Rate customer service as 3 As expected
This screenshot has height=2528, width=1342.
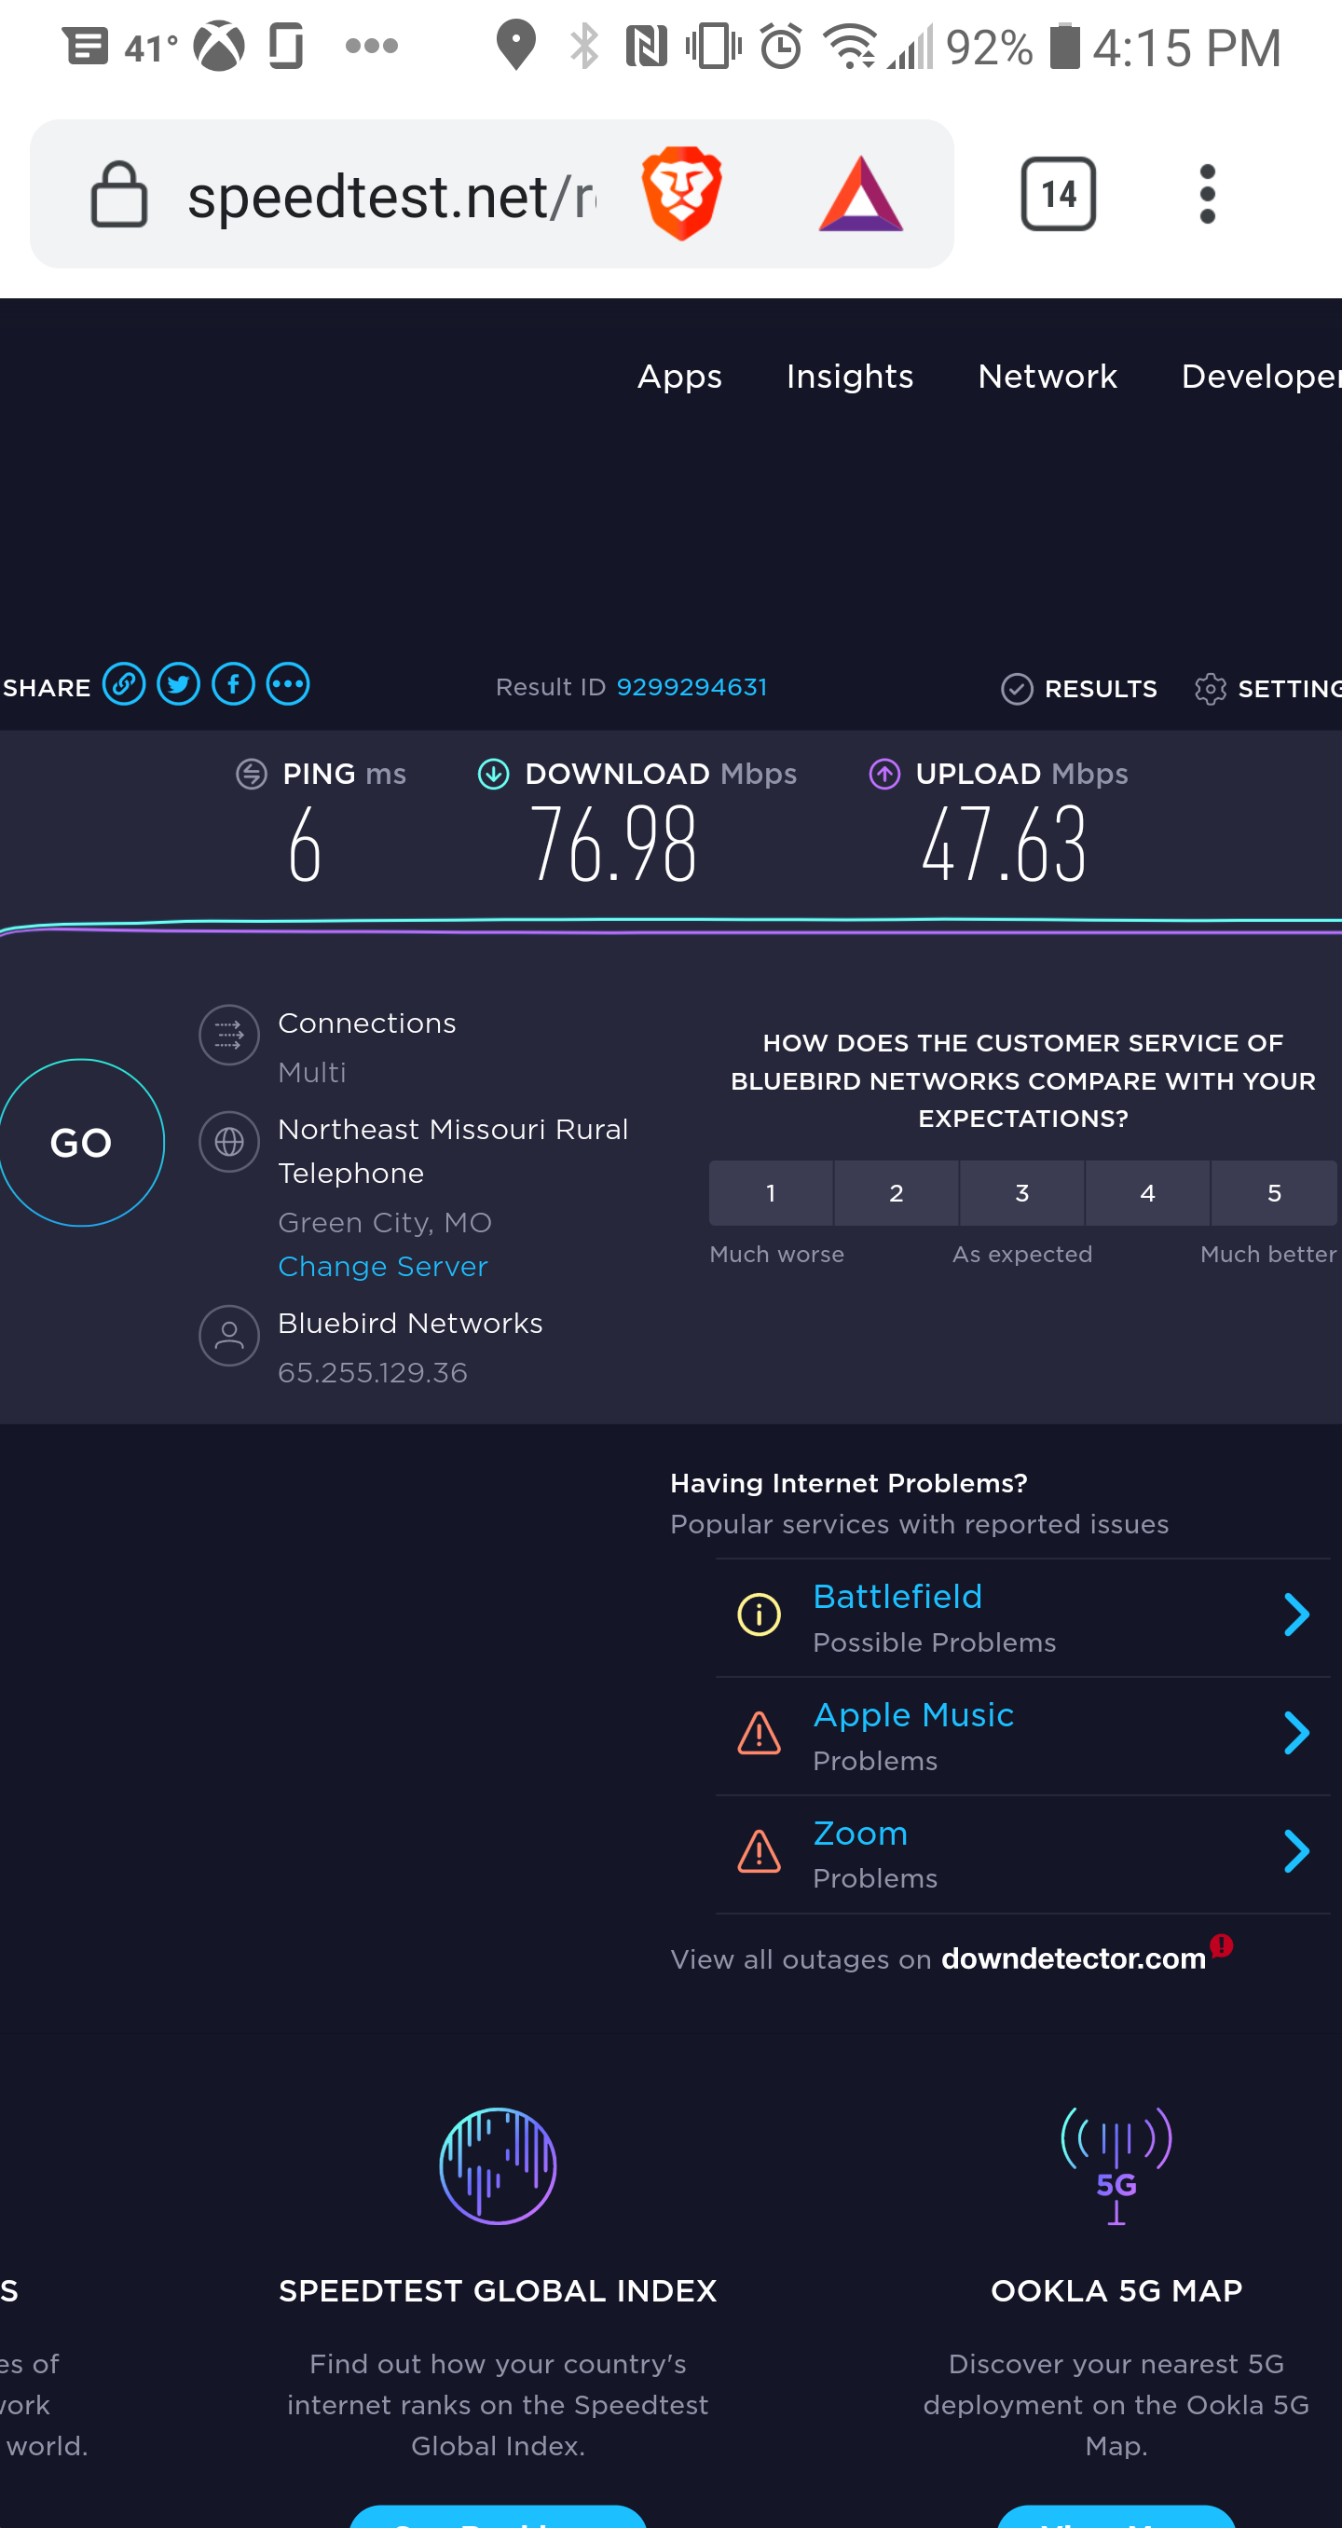click(1021, 1192)
